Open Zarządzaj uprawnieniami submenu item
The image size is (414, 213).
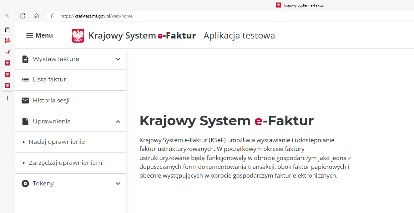pos(66,163)
